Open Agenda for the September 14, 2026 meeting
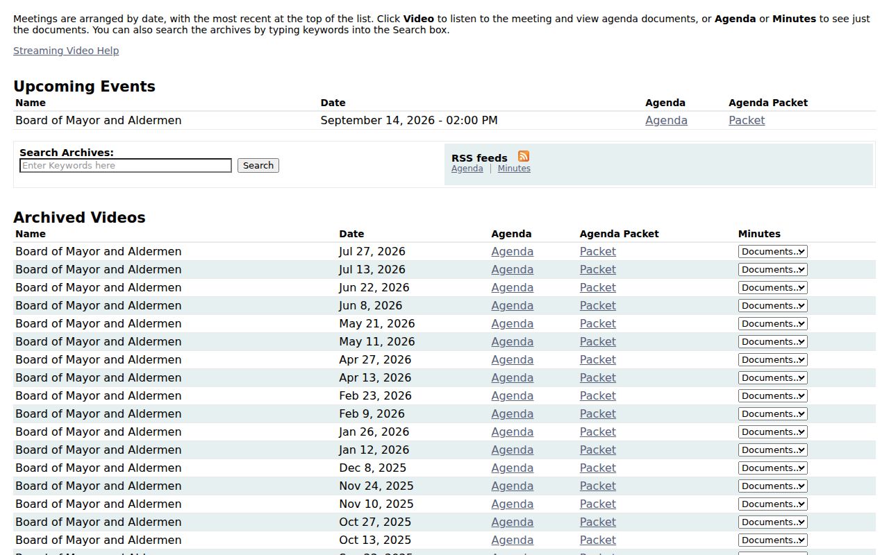The image size is (889, 555). click(x=666, y=120)
